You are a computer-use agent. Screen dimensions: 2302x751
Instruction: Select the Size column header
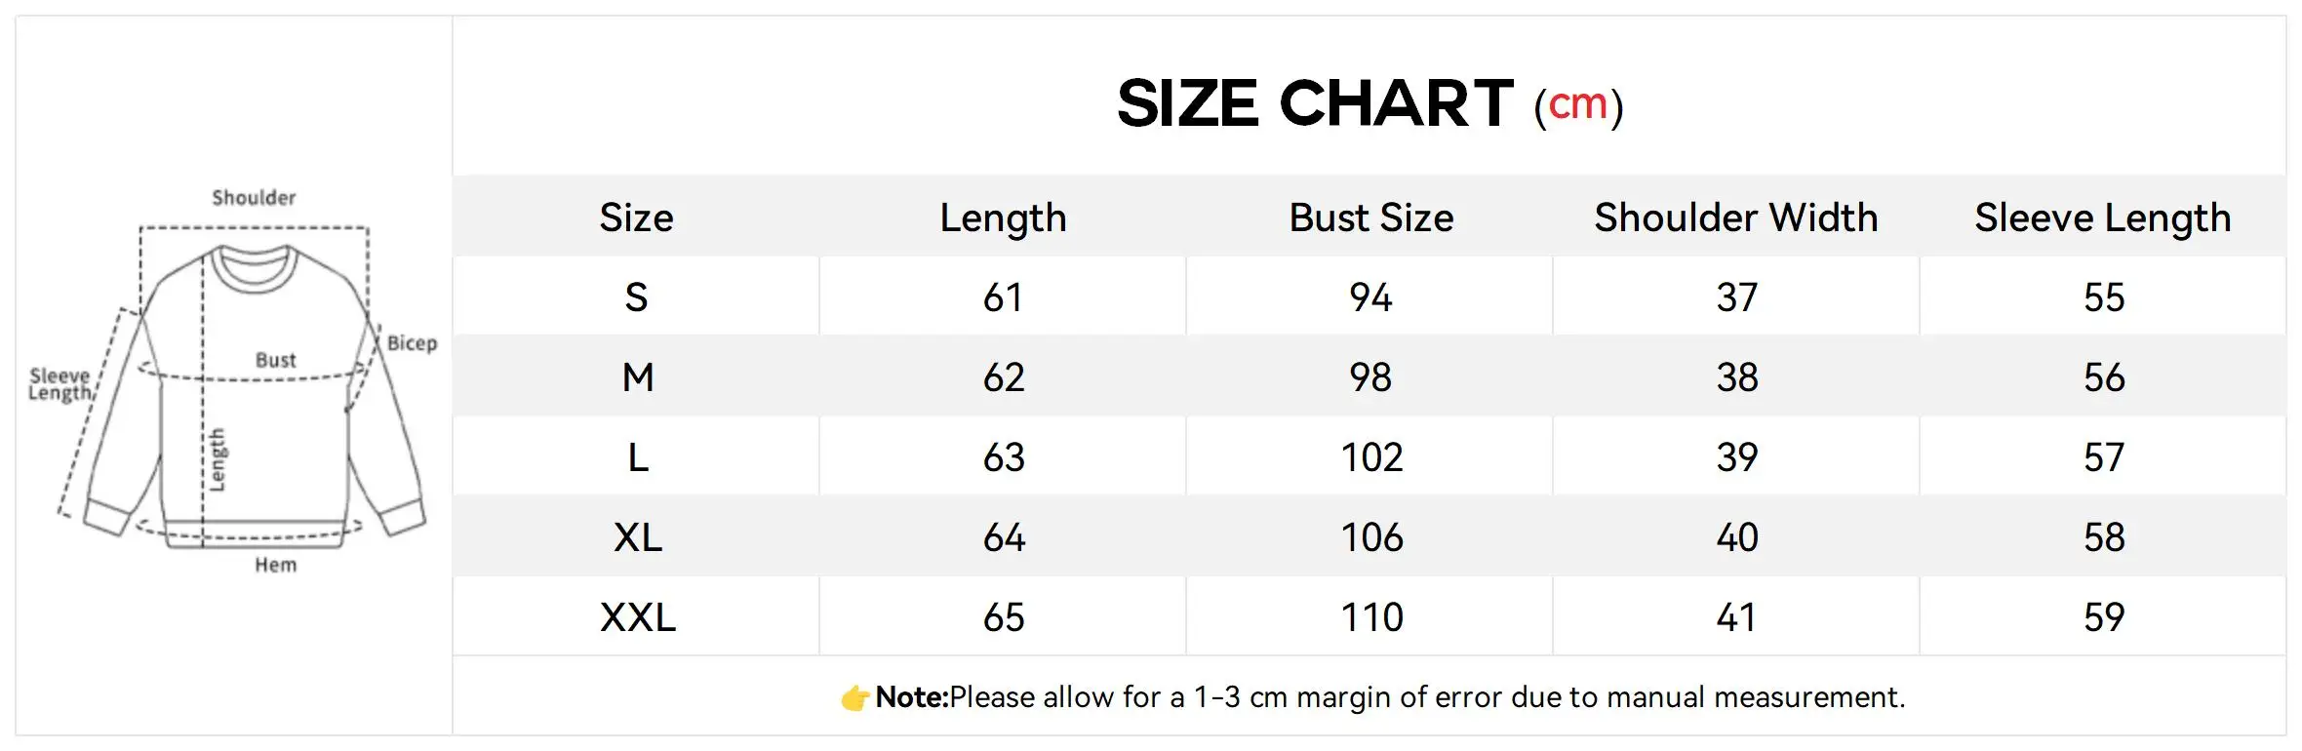(636, 217)
